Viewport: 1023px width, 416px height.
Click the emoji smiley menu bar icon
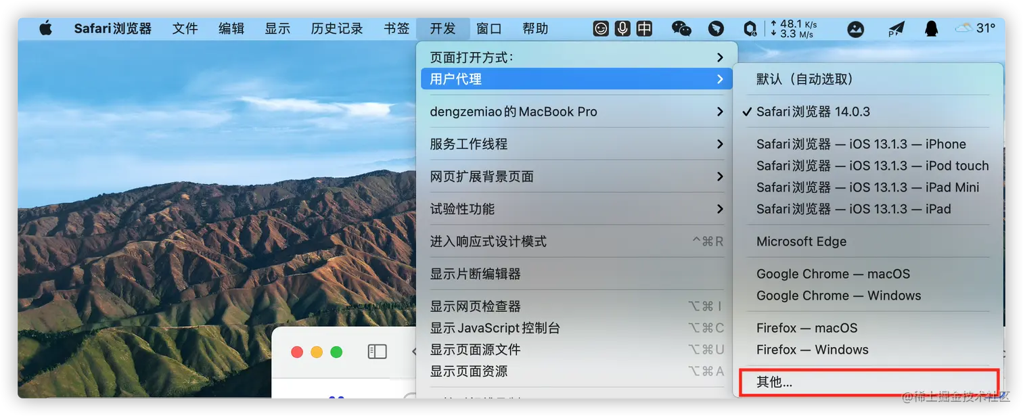point(601,28)
